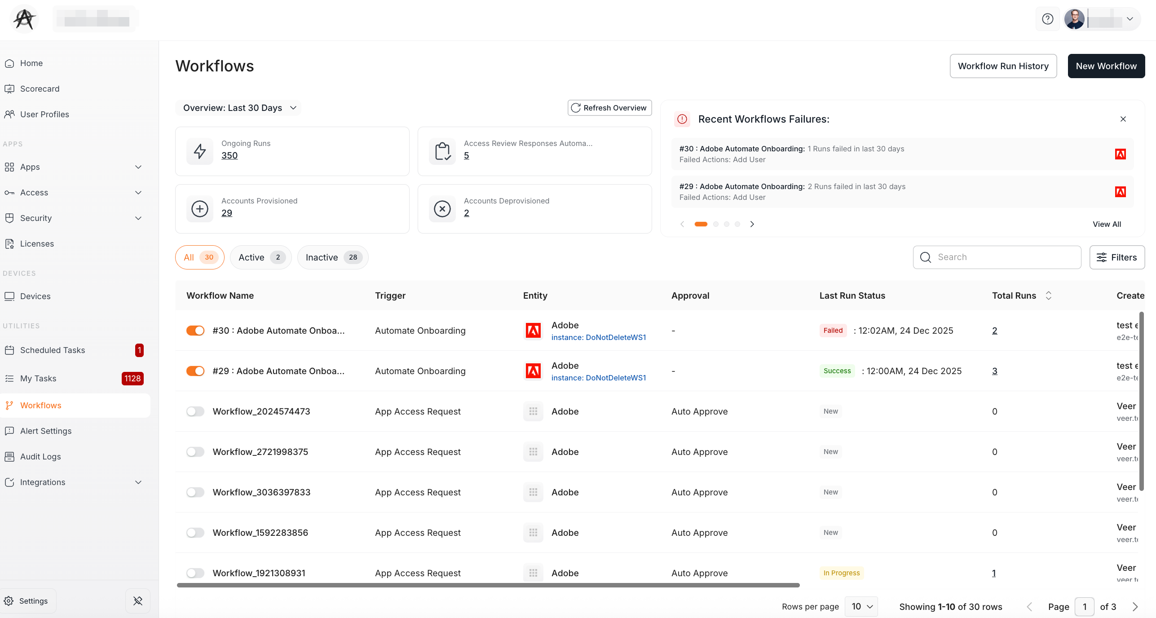Viewport: 1156px width, 618px height.
Task: Go to next failures carousel slide
Action: pos(752,224)
